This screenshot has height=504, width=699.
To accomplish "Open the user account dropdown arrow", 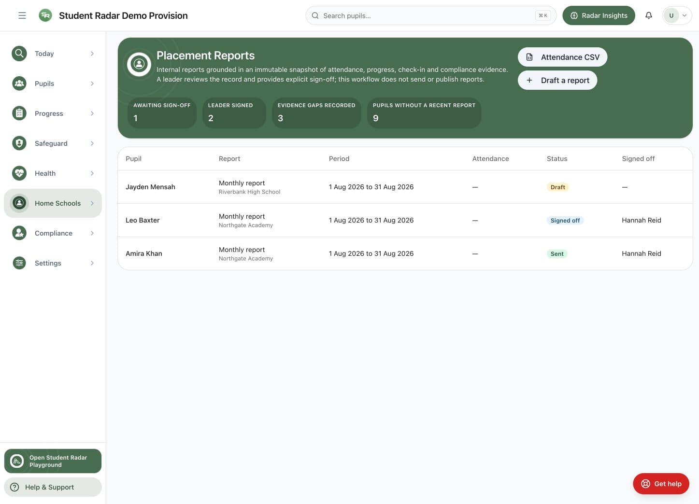I will click(684, 15).
